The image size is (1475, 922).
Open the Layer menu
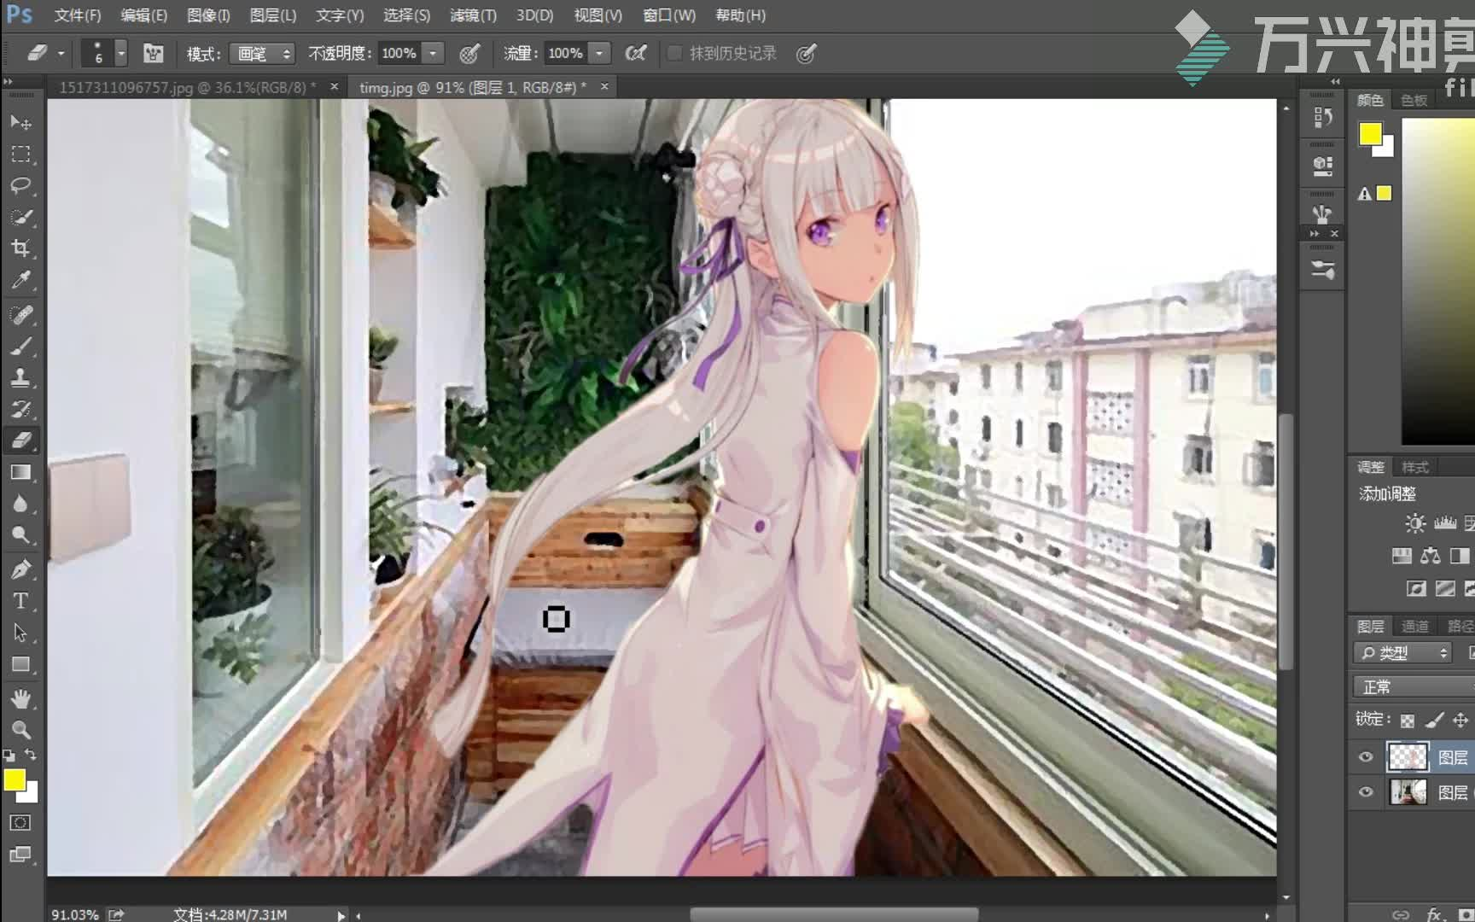click(x=273, y=15)
